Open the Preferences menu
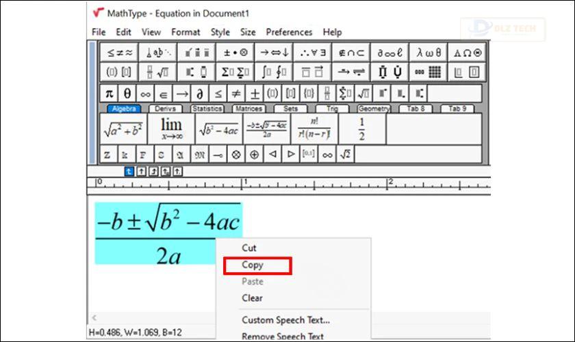The image size is (575, 342). coord(289,32)
